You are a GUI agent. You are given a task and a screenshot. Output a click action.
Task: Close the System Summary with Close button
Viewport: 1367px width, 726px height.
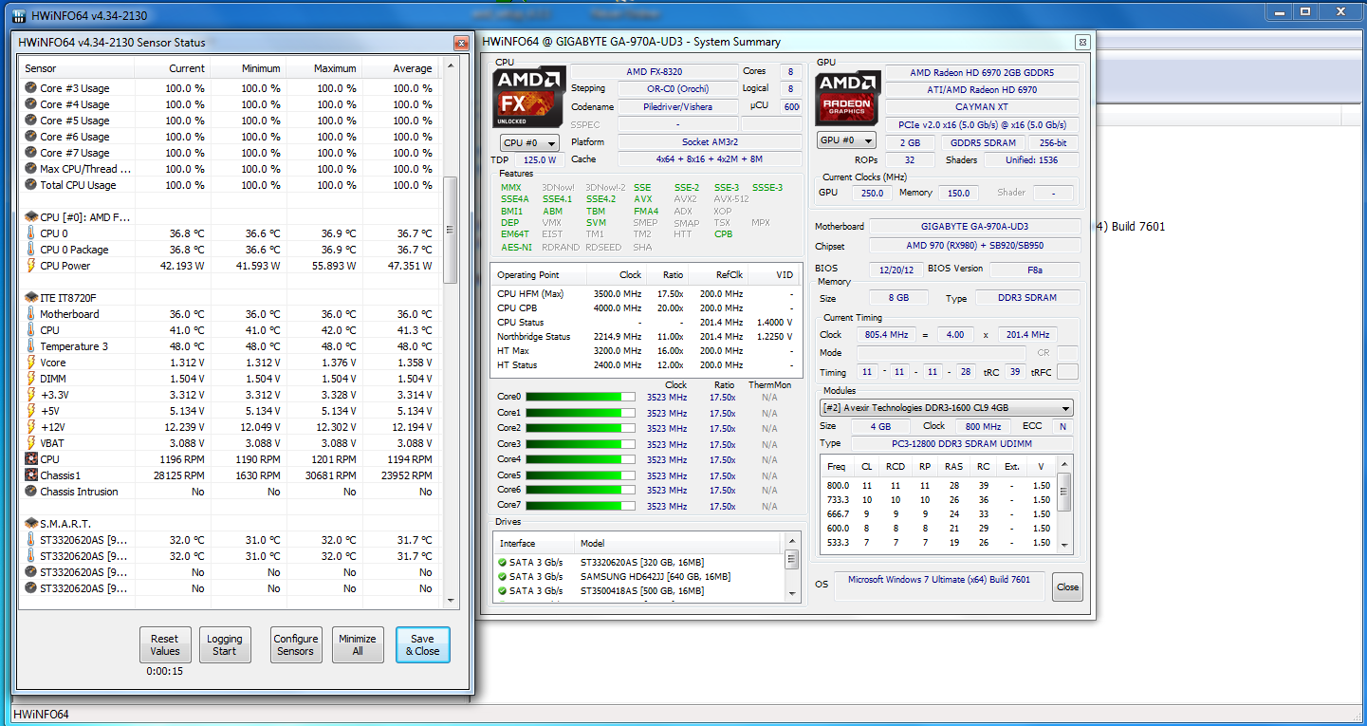1067,586
